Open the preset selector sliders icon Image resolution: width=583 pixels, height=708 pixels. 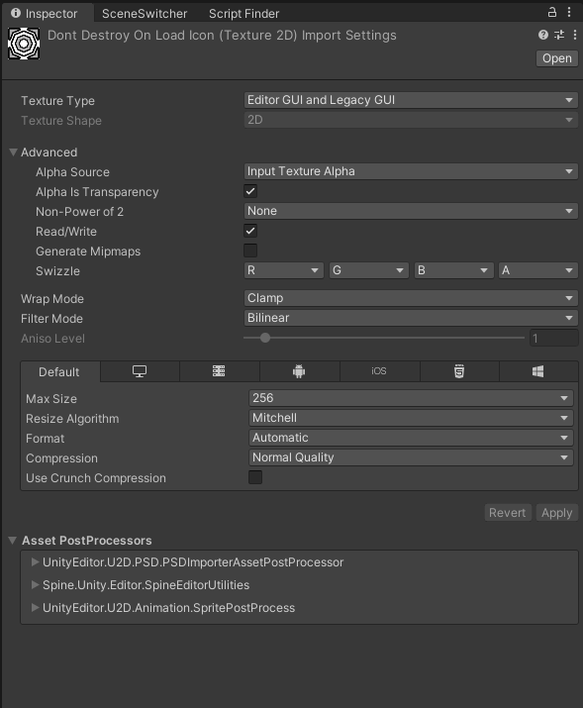tap(559, 35)
